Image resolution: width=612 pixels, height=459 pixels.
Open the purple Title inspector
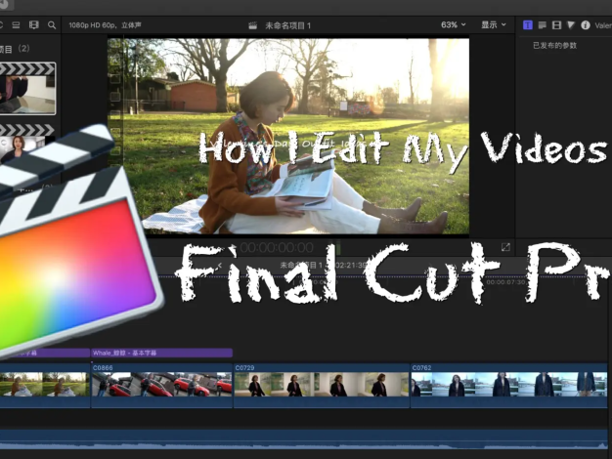(528, 25)
